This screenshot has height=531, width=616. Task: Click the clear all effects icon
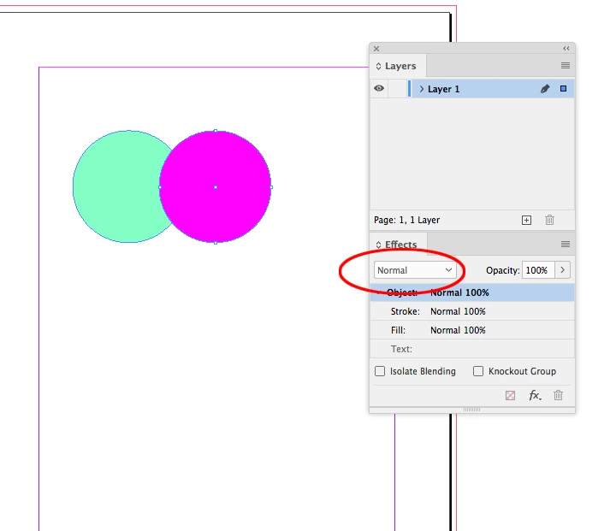(510, 395)
